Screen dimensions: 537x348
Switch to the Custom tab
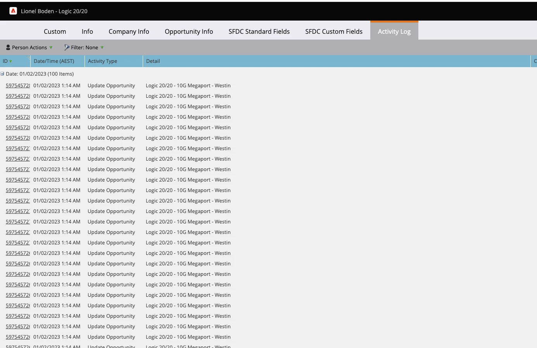tap(55, 31)
